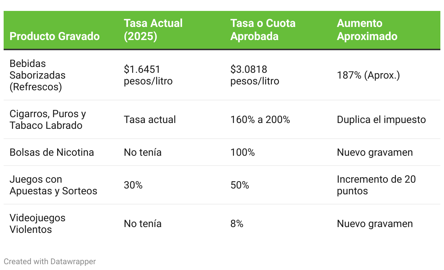Select the 8% rate cell
This screenshot has width=444, height=270.
tap(237, 224)
